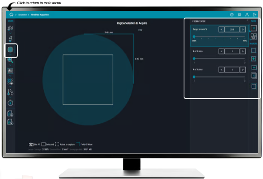Increase the # of X sites

243,51
